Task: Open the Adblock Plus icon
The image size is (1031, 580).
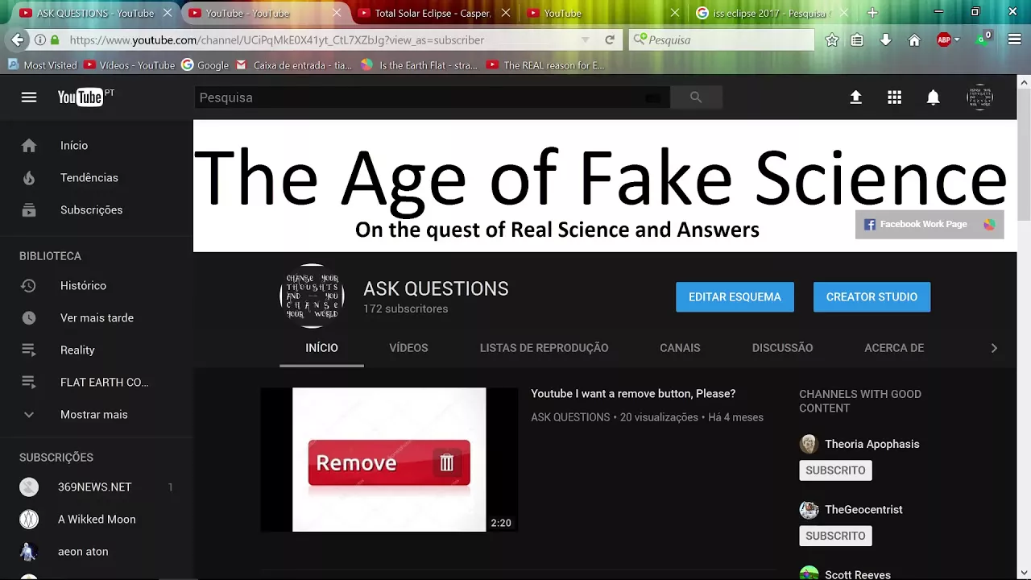Action: coord(944,39)
